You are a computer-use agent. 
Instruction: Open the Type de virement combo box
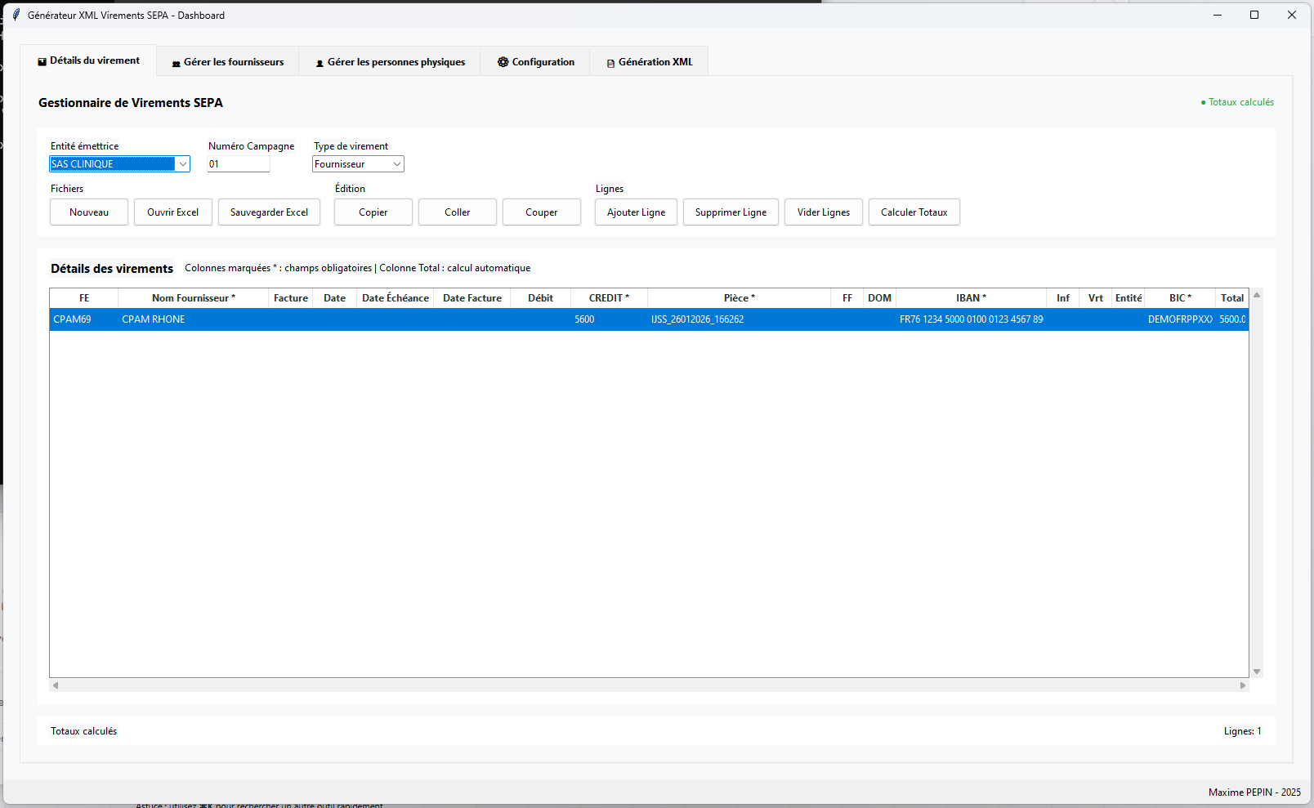[x=358, y=164]
